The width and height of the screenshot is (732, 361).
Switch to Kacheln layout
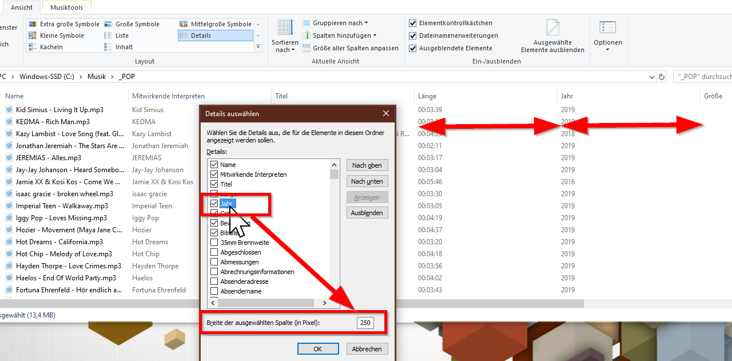click(x=46, y=47)
